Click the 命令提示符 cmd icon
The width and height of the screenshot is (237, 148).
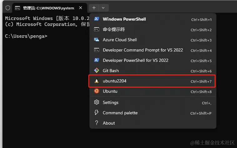97,29
